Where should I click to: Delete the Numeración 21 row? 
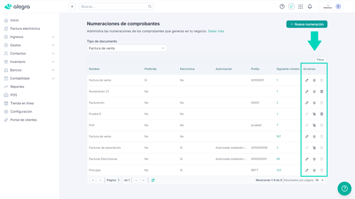coord(322,92)
